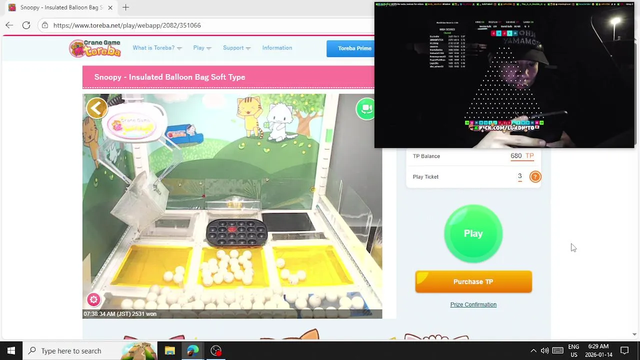Reload the page with refresh icon
The height and width of the screenshot is (360, 640).
coord(26,25)
